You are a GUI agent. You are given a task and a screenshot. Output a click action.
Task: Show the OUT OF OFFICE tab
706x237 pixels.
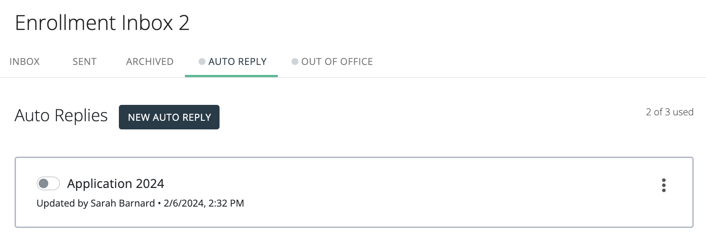[x=337, y=62]
